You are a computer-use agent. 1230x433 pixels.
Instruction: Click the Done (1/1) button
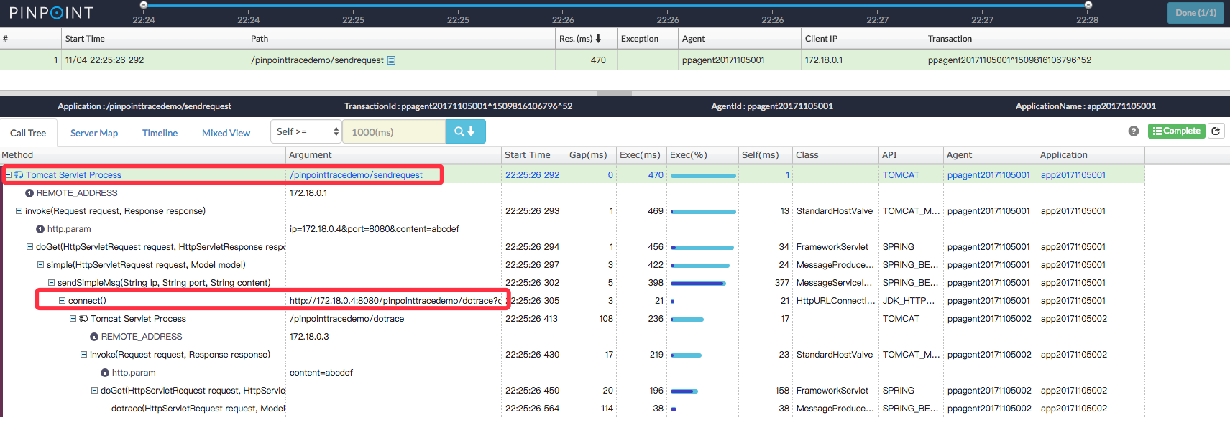point(1195,13)
